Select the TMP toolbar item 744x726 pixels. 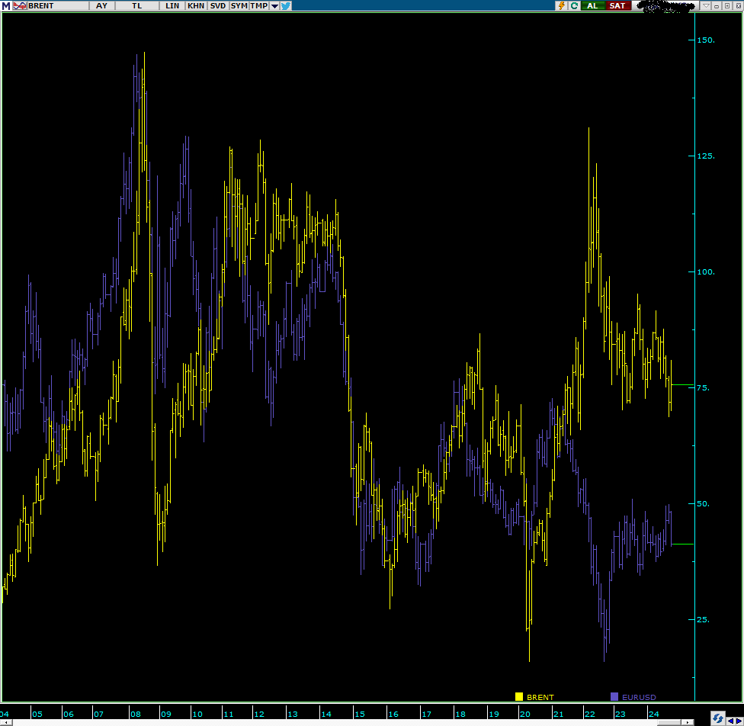[x=259, y=5]
